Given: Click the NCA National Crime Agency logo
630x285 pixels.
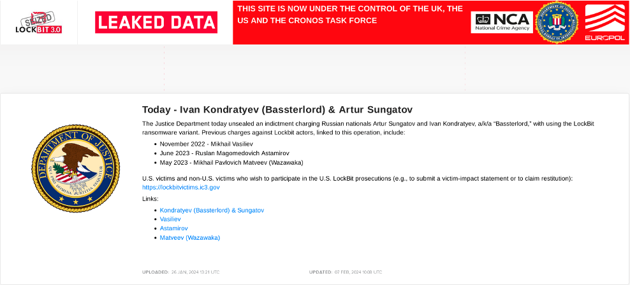Looking at the screenshot, I should [x=501, y=22].
